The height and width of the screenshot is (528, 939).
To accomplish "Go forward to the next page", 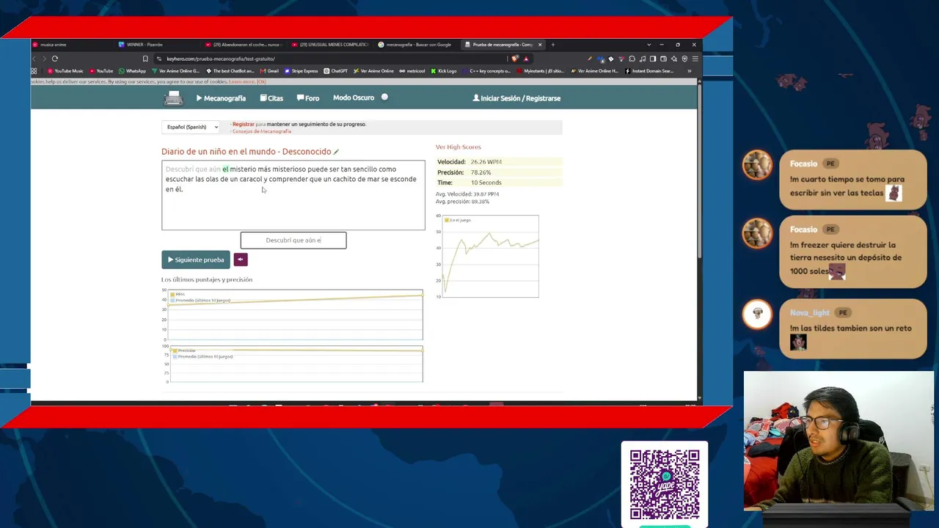I will [44, 59].
